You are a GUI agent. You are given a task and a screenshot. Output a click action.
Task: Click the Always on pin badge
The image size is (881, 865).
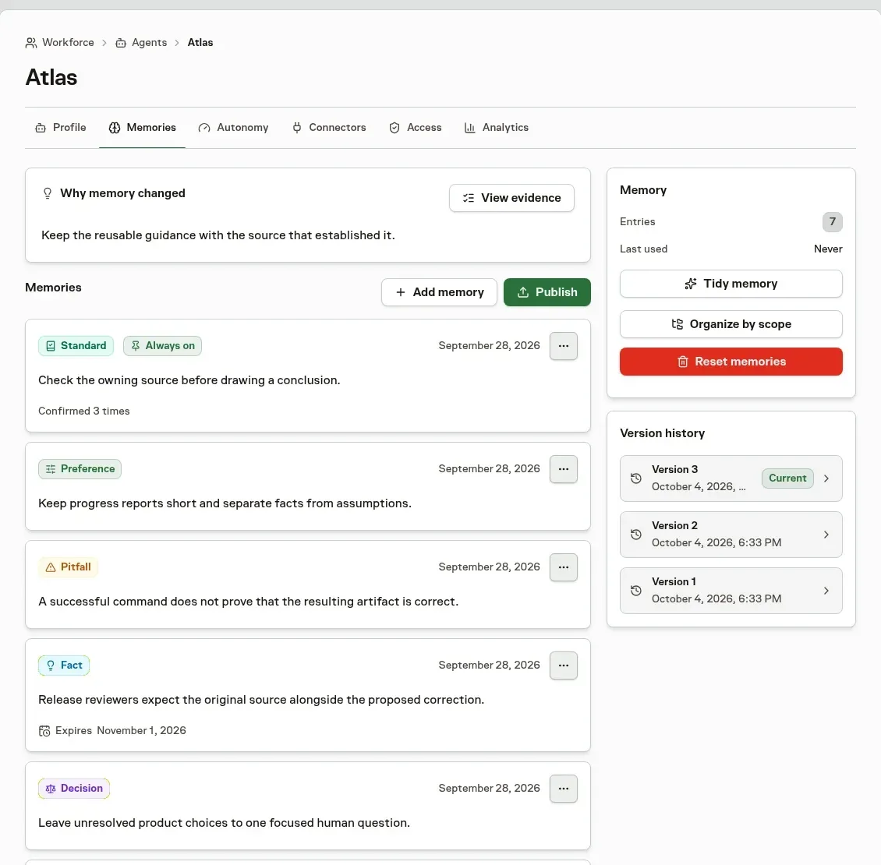162,346
